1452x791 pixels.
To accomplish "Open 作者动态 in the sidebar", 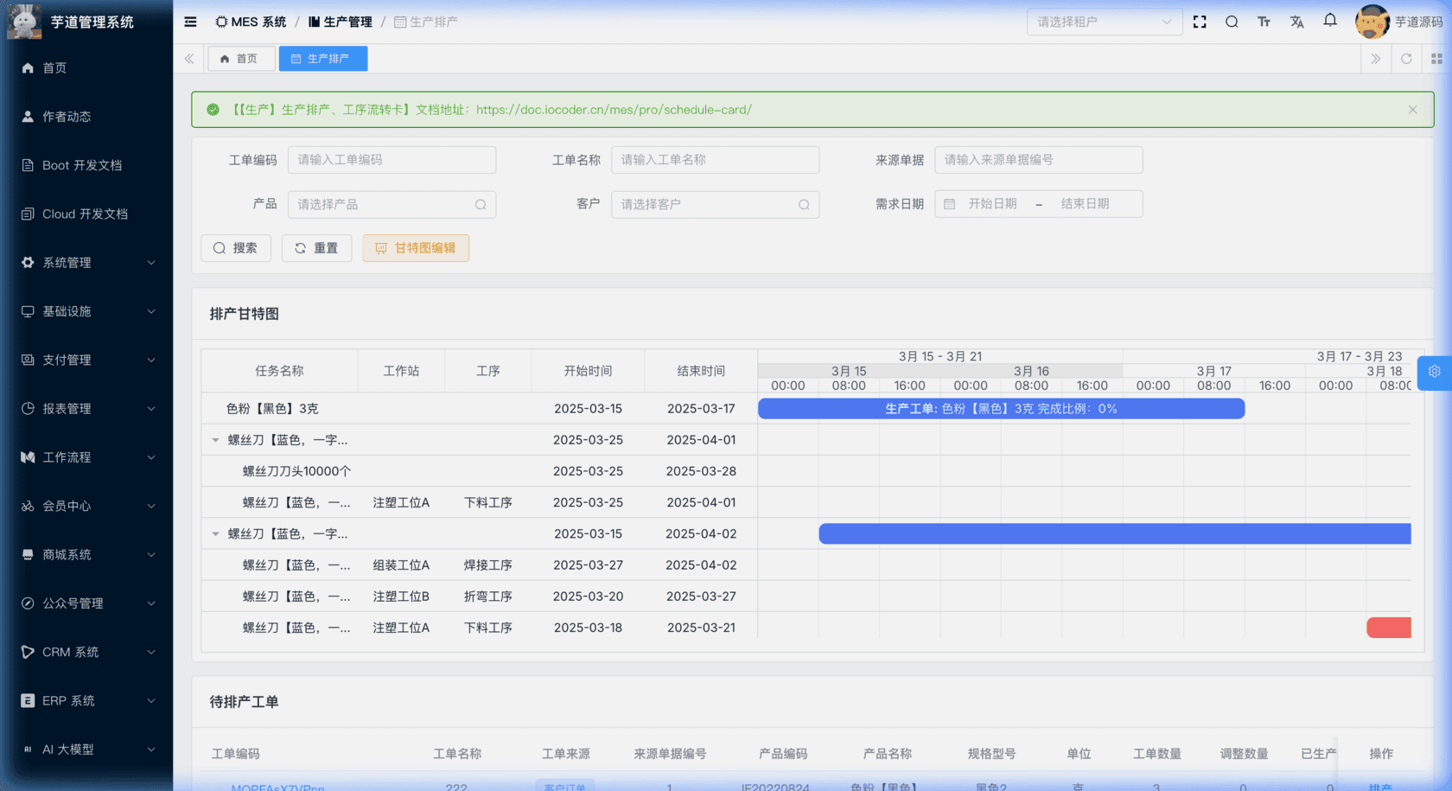I will [x=67, y=117].
